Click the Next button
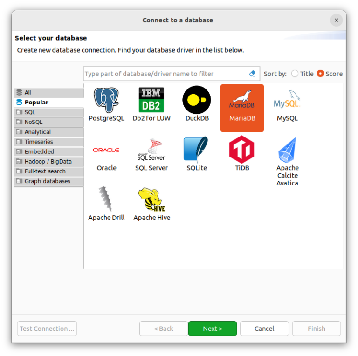358x356 pixels. (213, 329)
